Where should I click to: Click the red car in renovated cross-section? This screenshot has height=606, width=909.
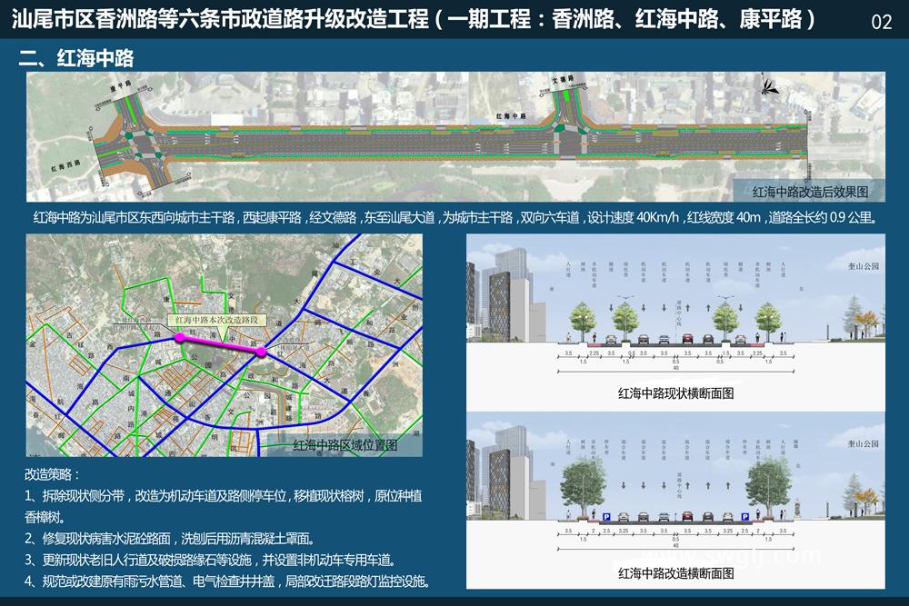[688, 517]
